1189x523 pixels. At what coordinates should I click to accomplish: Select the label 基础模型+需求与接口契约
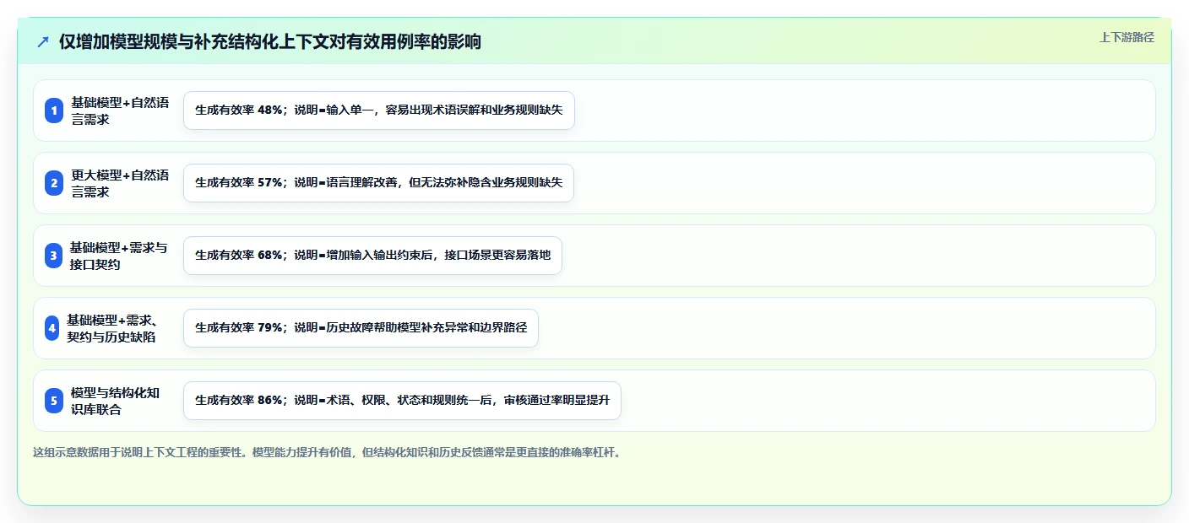[x=118, y=256]
